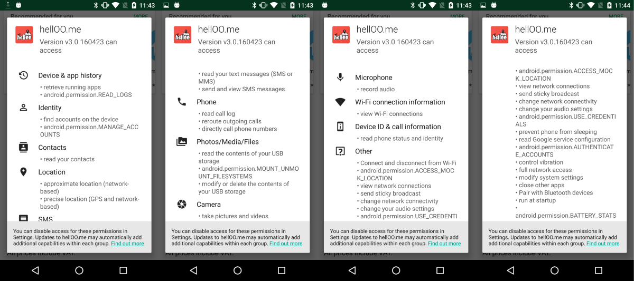The width and height of the screenshot is (634, 281).
Task: Tap Home circle below the Device history screen
Action: coord(79,270)
